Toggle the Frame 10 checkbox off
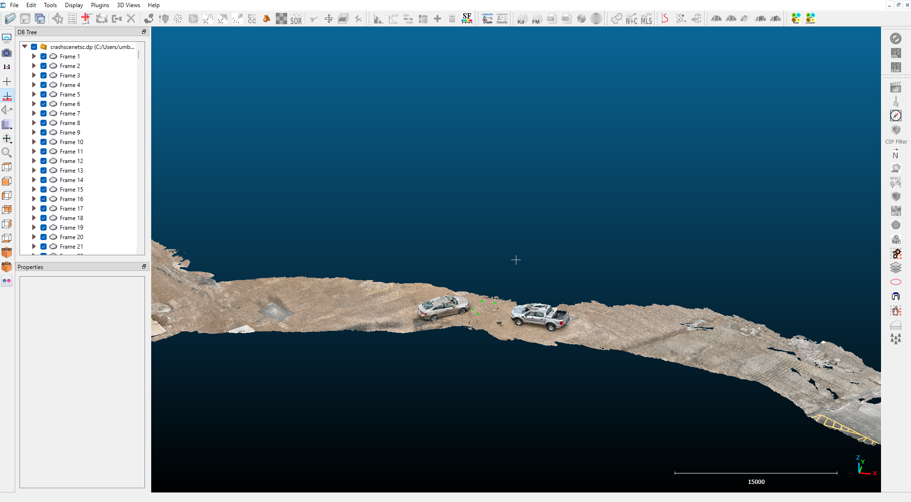 point(44,142)
